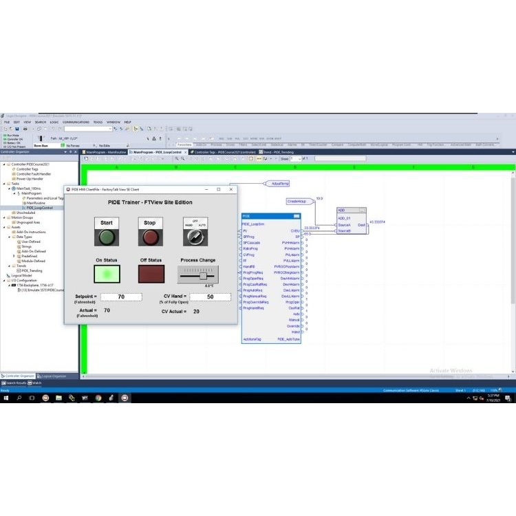
Task: Close the MainProgram - PIDE_LoopControl tab
Action: (186, 152)
